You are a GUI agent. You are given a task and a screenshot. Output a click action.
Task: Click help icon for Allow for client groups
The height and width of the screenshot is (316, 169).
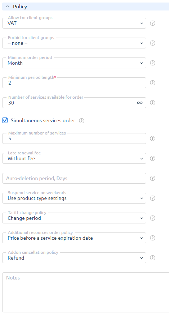(x=152, y=23)
